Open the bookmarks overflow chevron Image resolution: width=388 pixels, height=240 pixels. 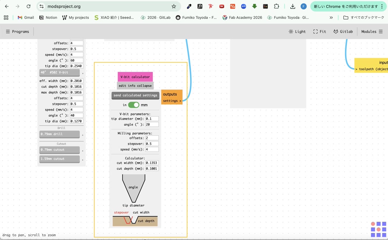pos(331,17)
